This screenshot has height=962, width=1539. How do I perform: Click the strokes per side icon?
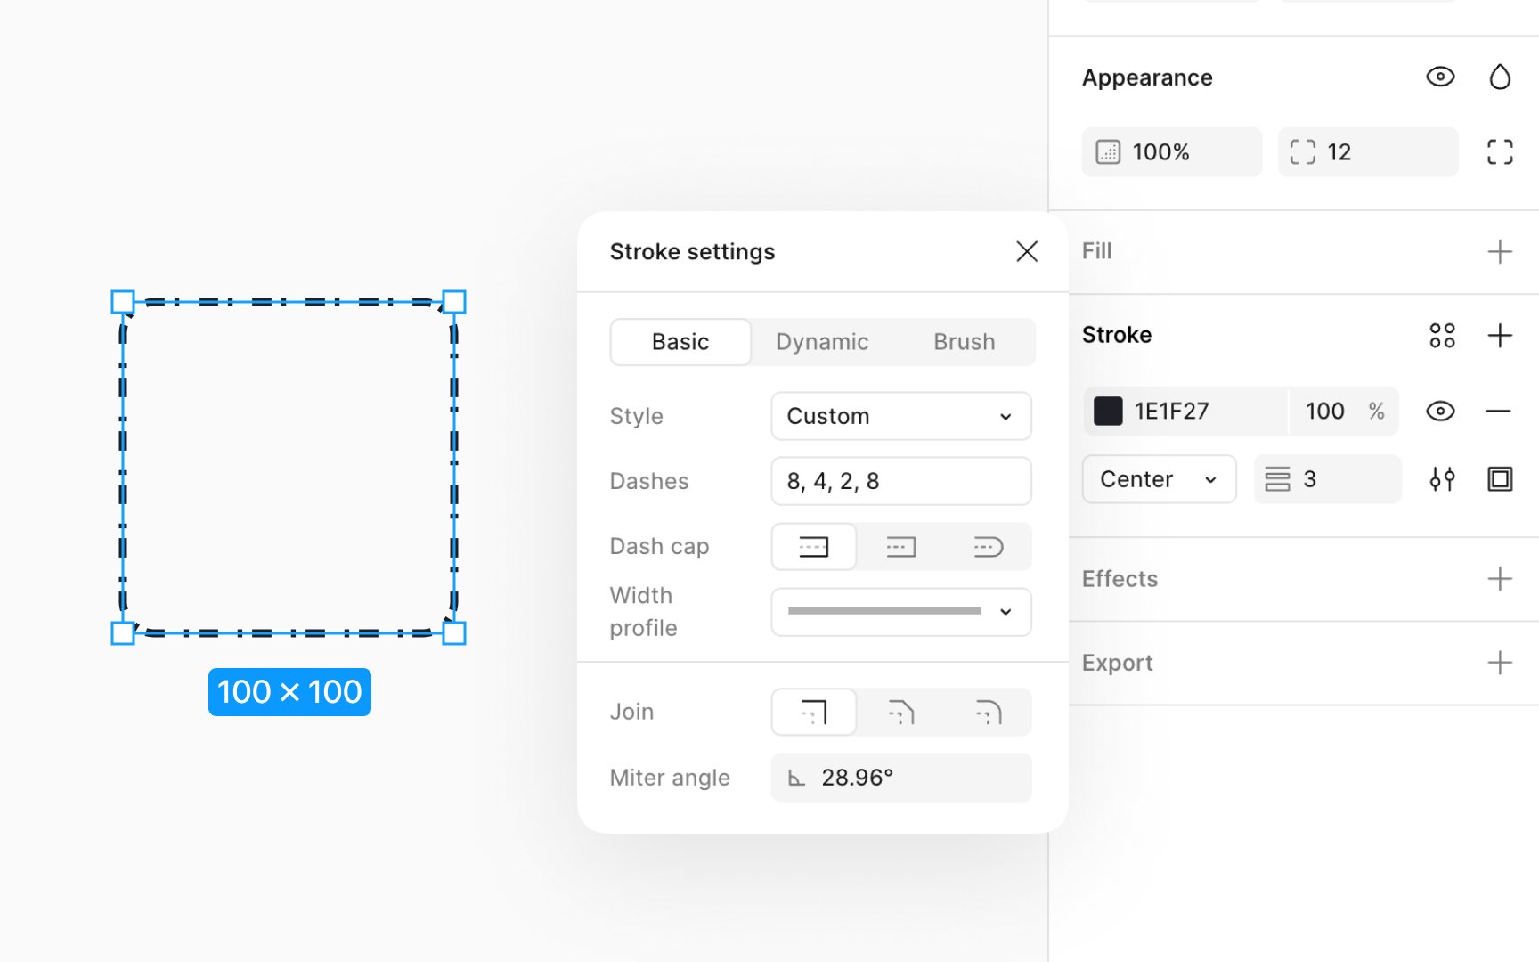pos(1500,479)
